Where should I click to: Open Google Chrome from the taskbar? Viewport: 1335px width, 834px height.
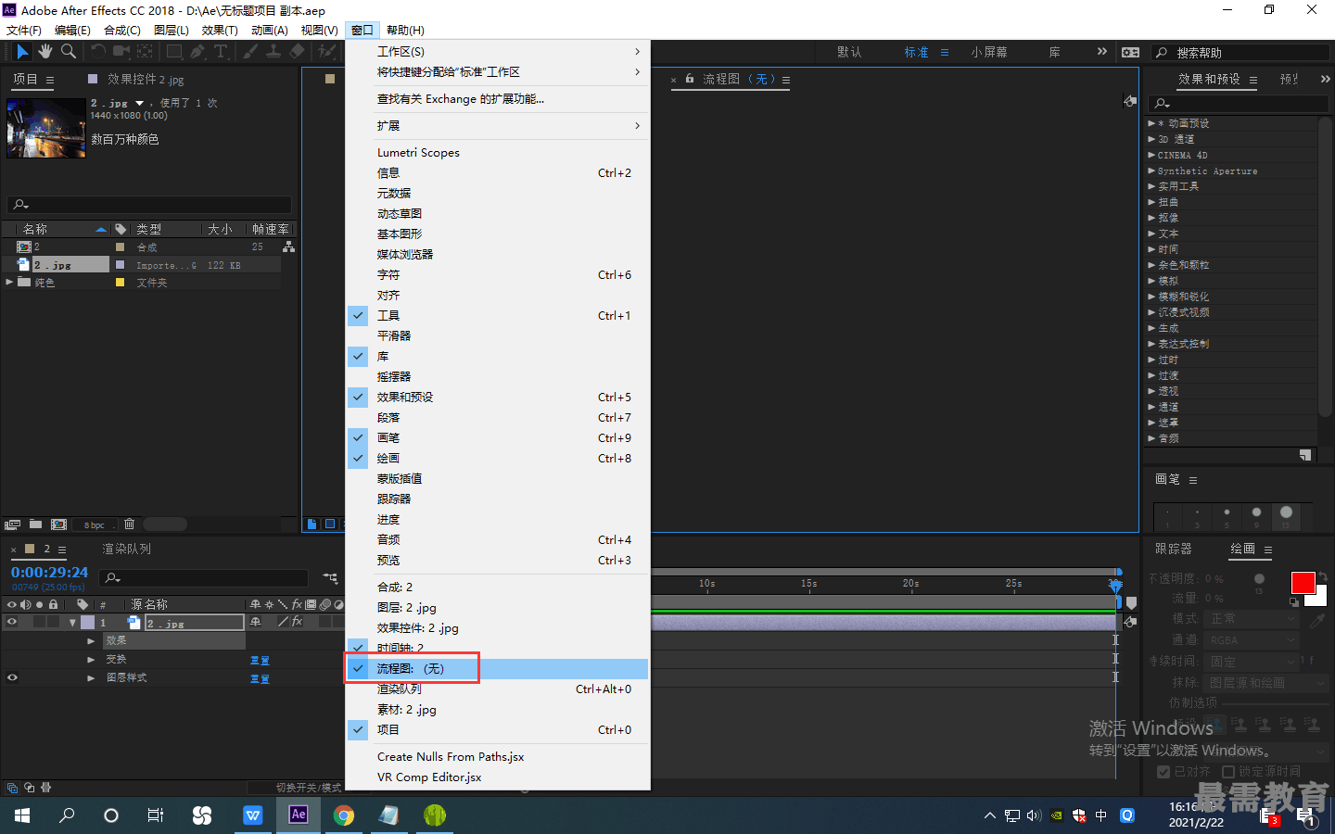coord(344,815)
